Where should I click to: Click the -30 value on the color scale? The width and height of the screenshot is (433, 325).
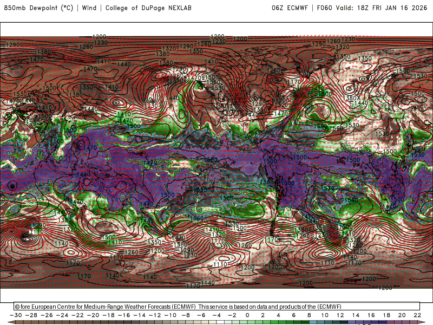pyautogui.click(x=16, y=315)
